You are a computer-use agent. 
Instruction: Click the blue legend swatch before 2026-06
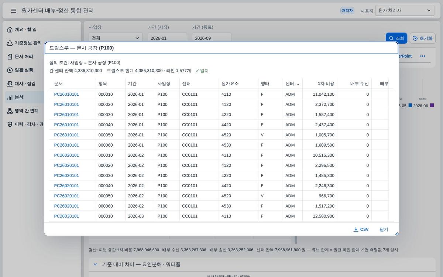pyautogui.click(x=410, y=106)
